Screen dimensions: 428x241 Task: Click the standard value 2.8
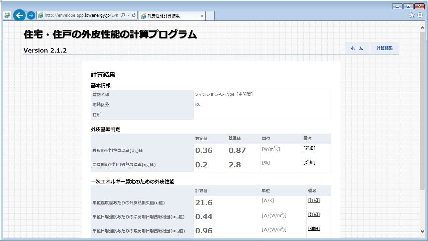pyautogui.click(x=235, y=165)
